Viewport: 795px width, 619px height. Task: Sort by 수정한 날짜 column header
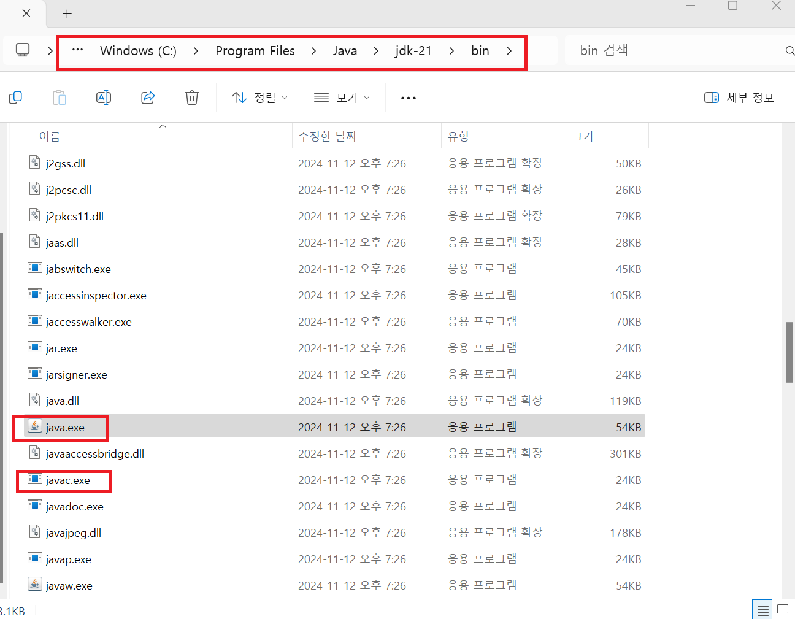pos(328,136)
